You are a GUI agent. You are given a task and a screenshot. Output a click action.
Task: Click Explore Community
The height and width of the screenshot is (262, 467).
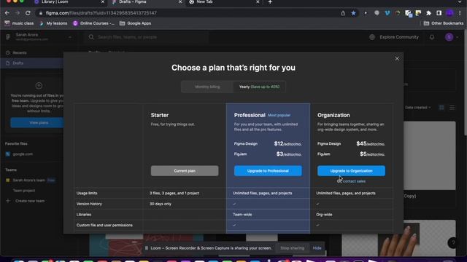(394, 37)
